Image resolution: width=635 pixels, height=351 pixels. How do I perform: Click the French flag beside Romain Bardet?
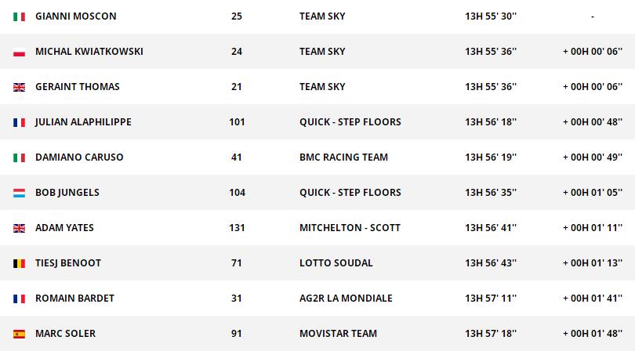(x=19, y=299)
